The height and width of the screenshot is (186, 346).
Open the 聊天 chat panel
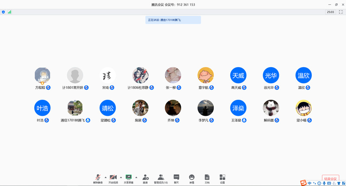(x=176, y=178)
